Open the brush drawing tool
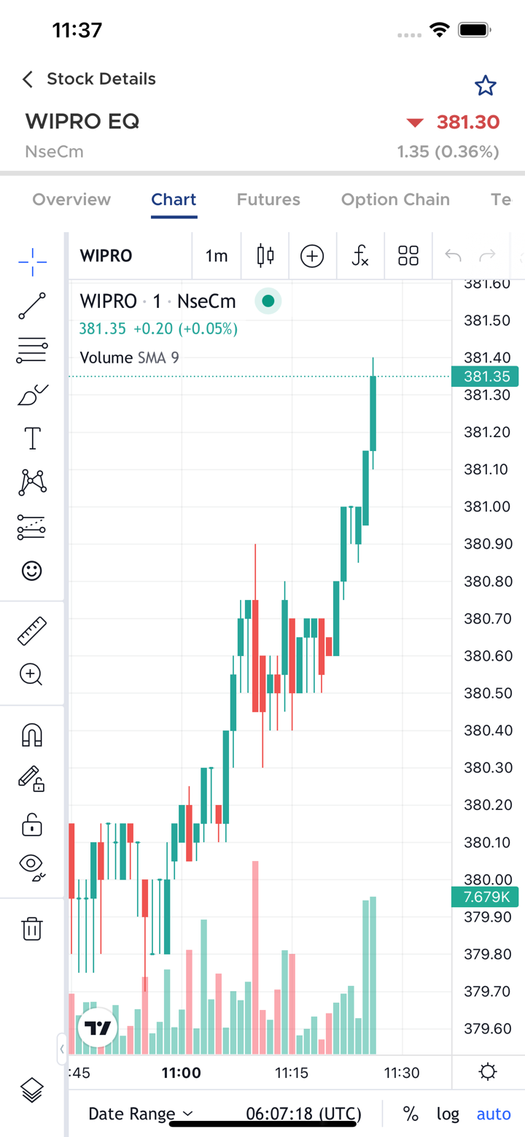Viewport: 525px width, 1137px height. coord(32,395)
